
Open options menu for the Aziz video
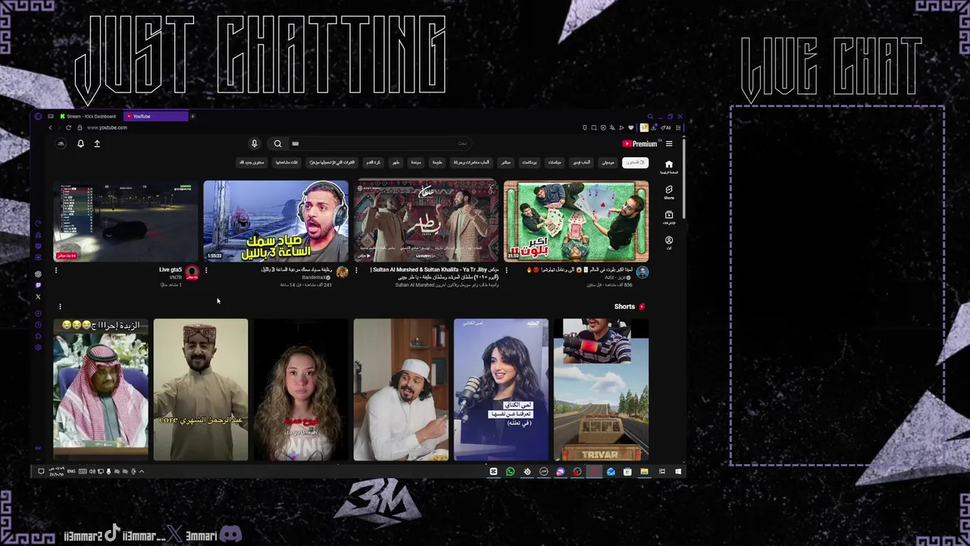[x=506, y=271]
